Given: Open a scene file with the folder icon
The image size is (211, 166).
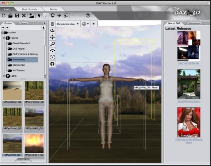Looking at the screenshot, I should [x=10, y=16].
